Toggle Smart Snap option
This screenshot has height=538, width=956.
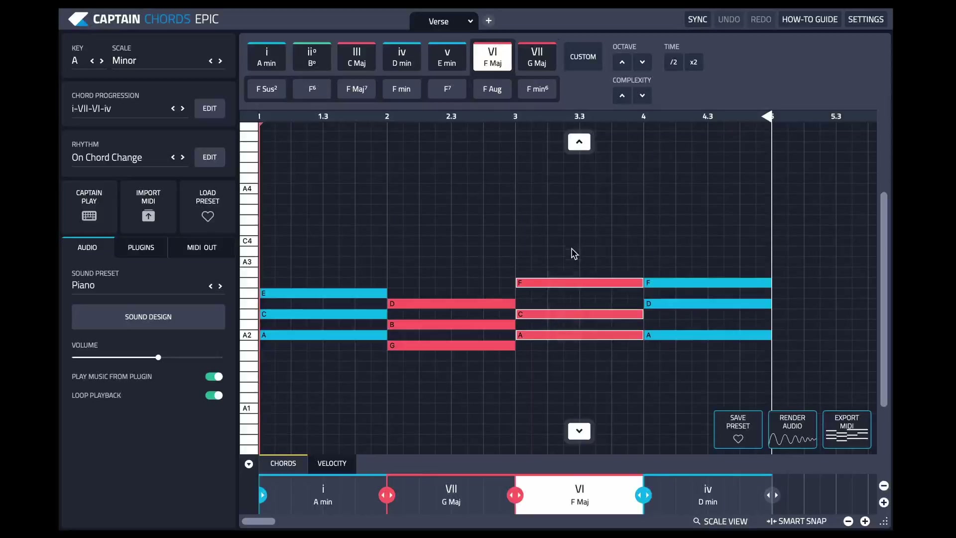[797, 521]
